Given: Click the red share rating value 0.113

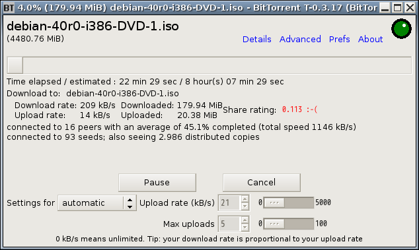Looking at the screenshot, I should pyautogui.click(x=299, y=109).
